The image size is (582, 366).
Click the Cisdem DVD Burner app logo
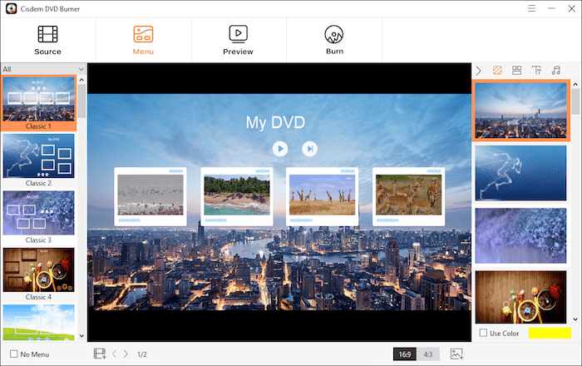(x=12, y=8)
